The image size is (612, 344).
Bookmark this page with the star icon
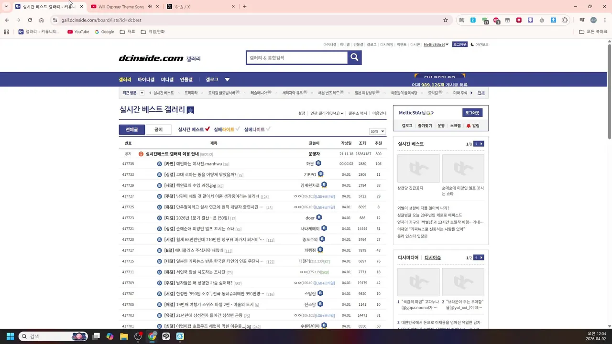pos(446,20)
